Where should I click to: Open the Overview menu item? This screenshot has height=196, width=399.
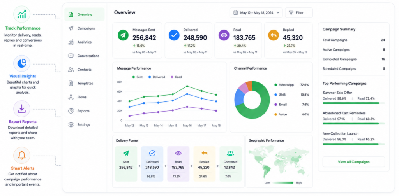85,14
